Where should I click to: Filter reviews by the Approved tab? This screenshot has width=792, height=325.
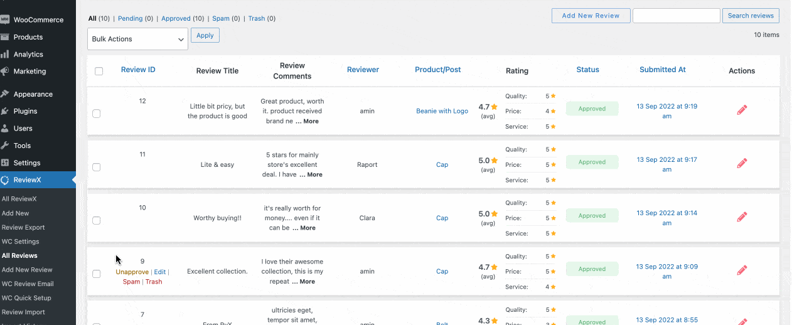tap(176, 19)
